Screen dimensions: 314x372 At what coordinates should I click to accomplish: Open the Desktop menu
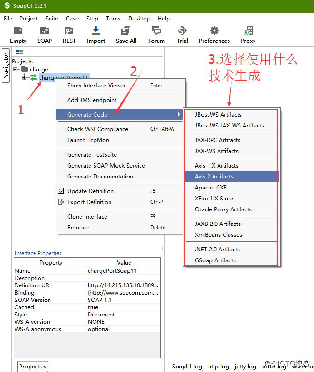pos(139,19)
